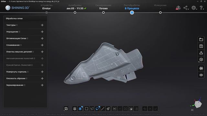Click the invert selection icon with center dot

[131, 109]
